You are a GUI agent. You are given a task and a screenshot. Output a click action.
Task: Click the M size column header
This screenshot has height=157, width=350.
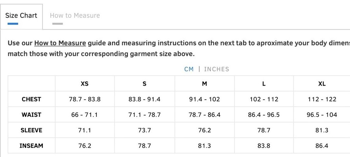coord(205,84)
